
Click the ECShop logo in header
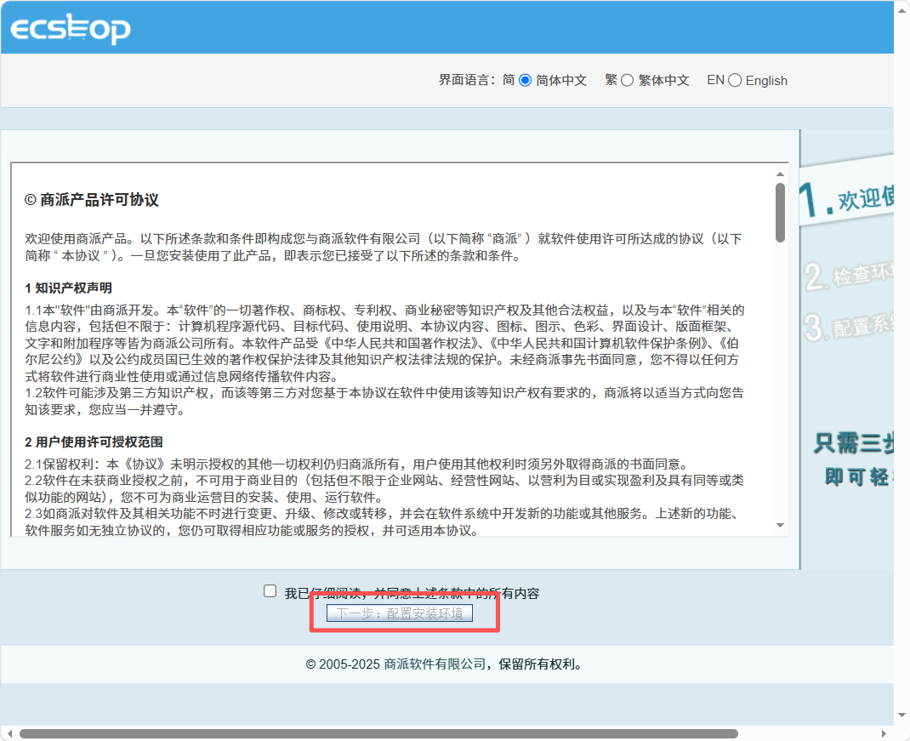71,28
